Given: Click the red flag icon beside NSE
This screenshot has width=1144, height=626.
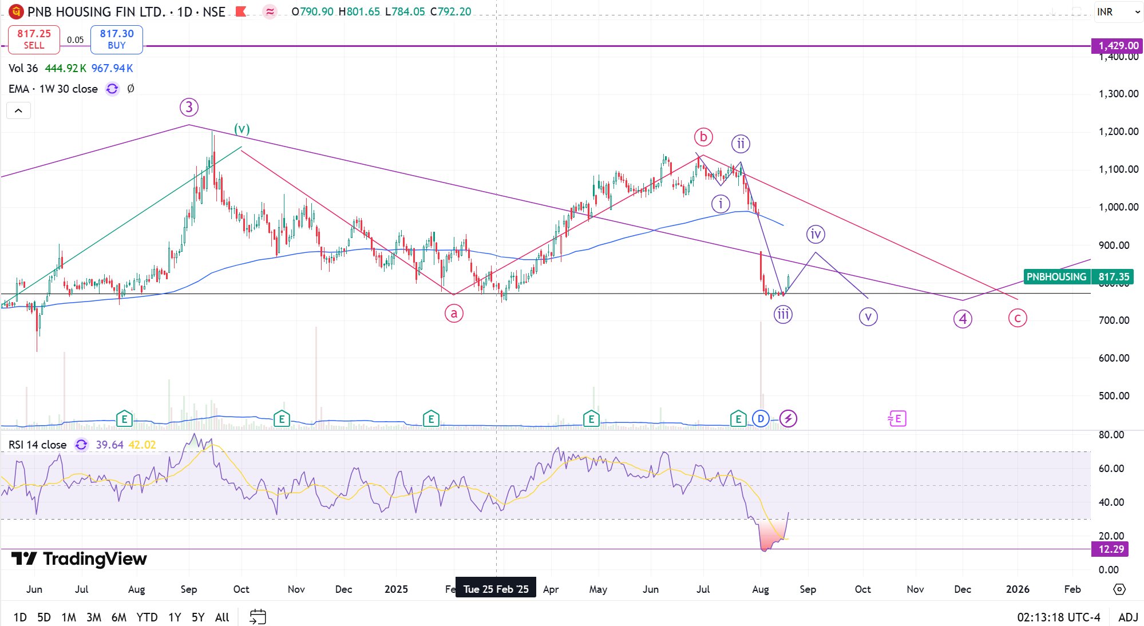Looking at the screenshot, I should click(241, 11).
